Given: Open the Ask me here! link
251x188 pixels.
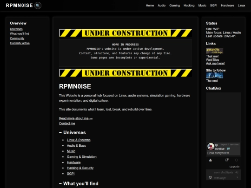Looking at the screenshot, I should (x=215, y=63).
